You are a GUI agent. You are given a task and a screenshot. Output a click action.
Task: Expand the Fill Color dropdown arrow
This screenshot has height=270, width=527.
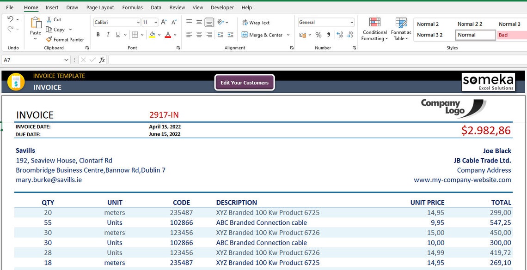click(x=158, y=34)
